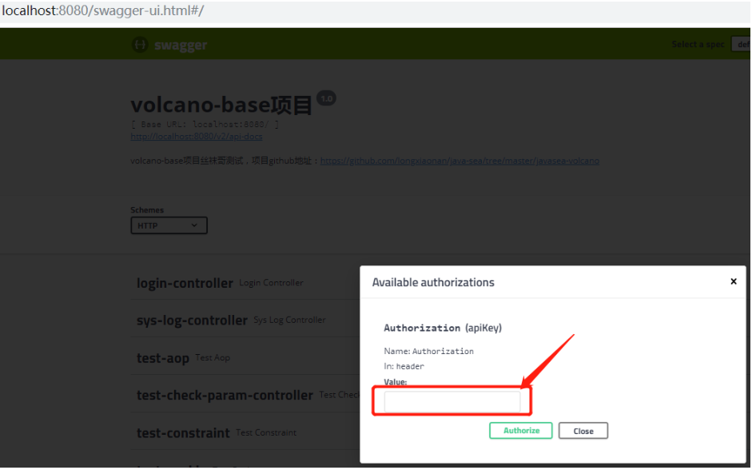Image resolution: width=752 pixels, height=470 pixels.
Task: Click the Base URL localhost:8080 text
Action: tap(205, 125)
